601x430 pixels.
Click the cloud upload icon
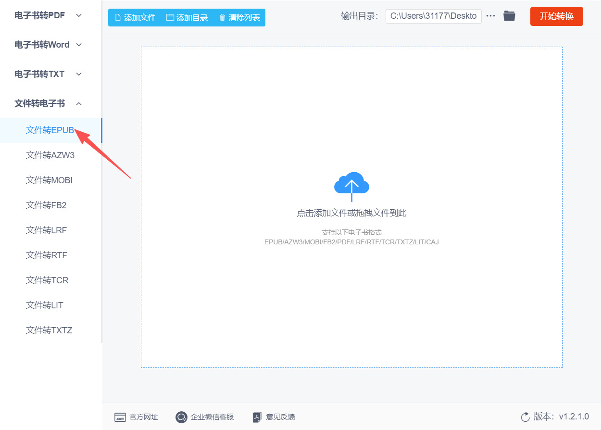pos(351,187)
